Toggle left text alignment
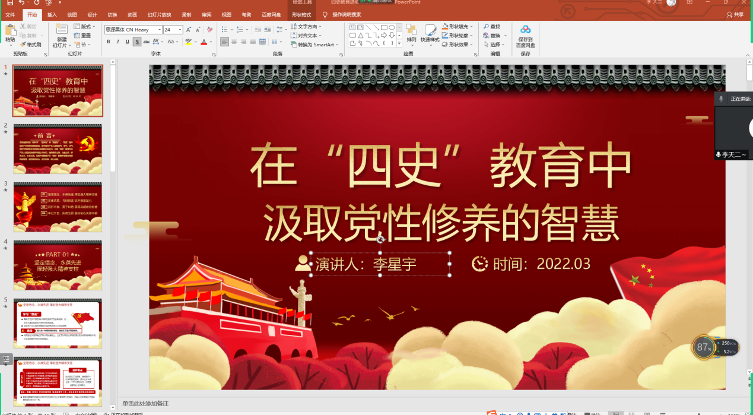The height and width of the screenshot is (415, 753). [x=224, y=42]
